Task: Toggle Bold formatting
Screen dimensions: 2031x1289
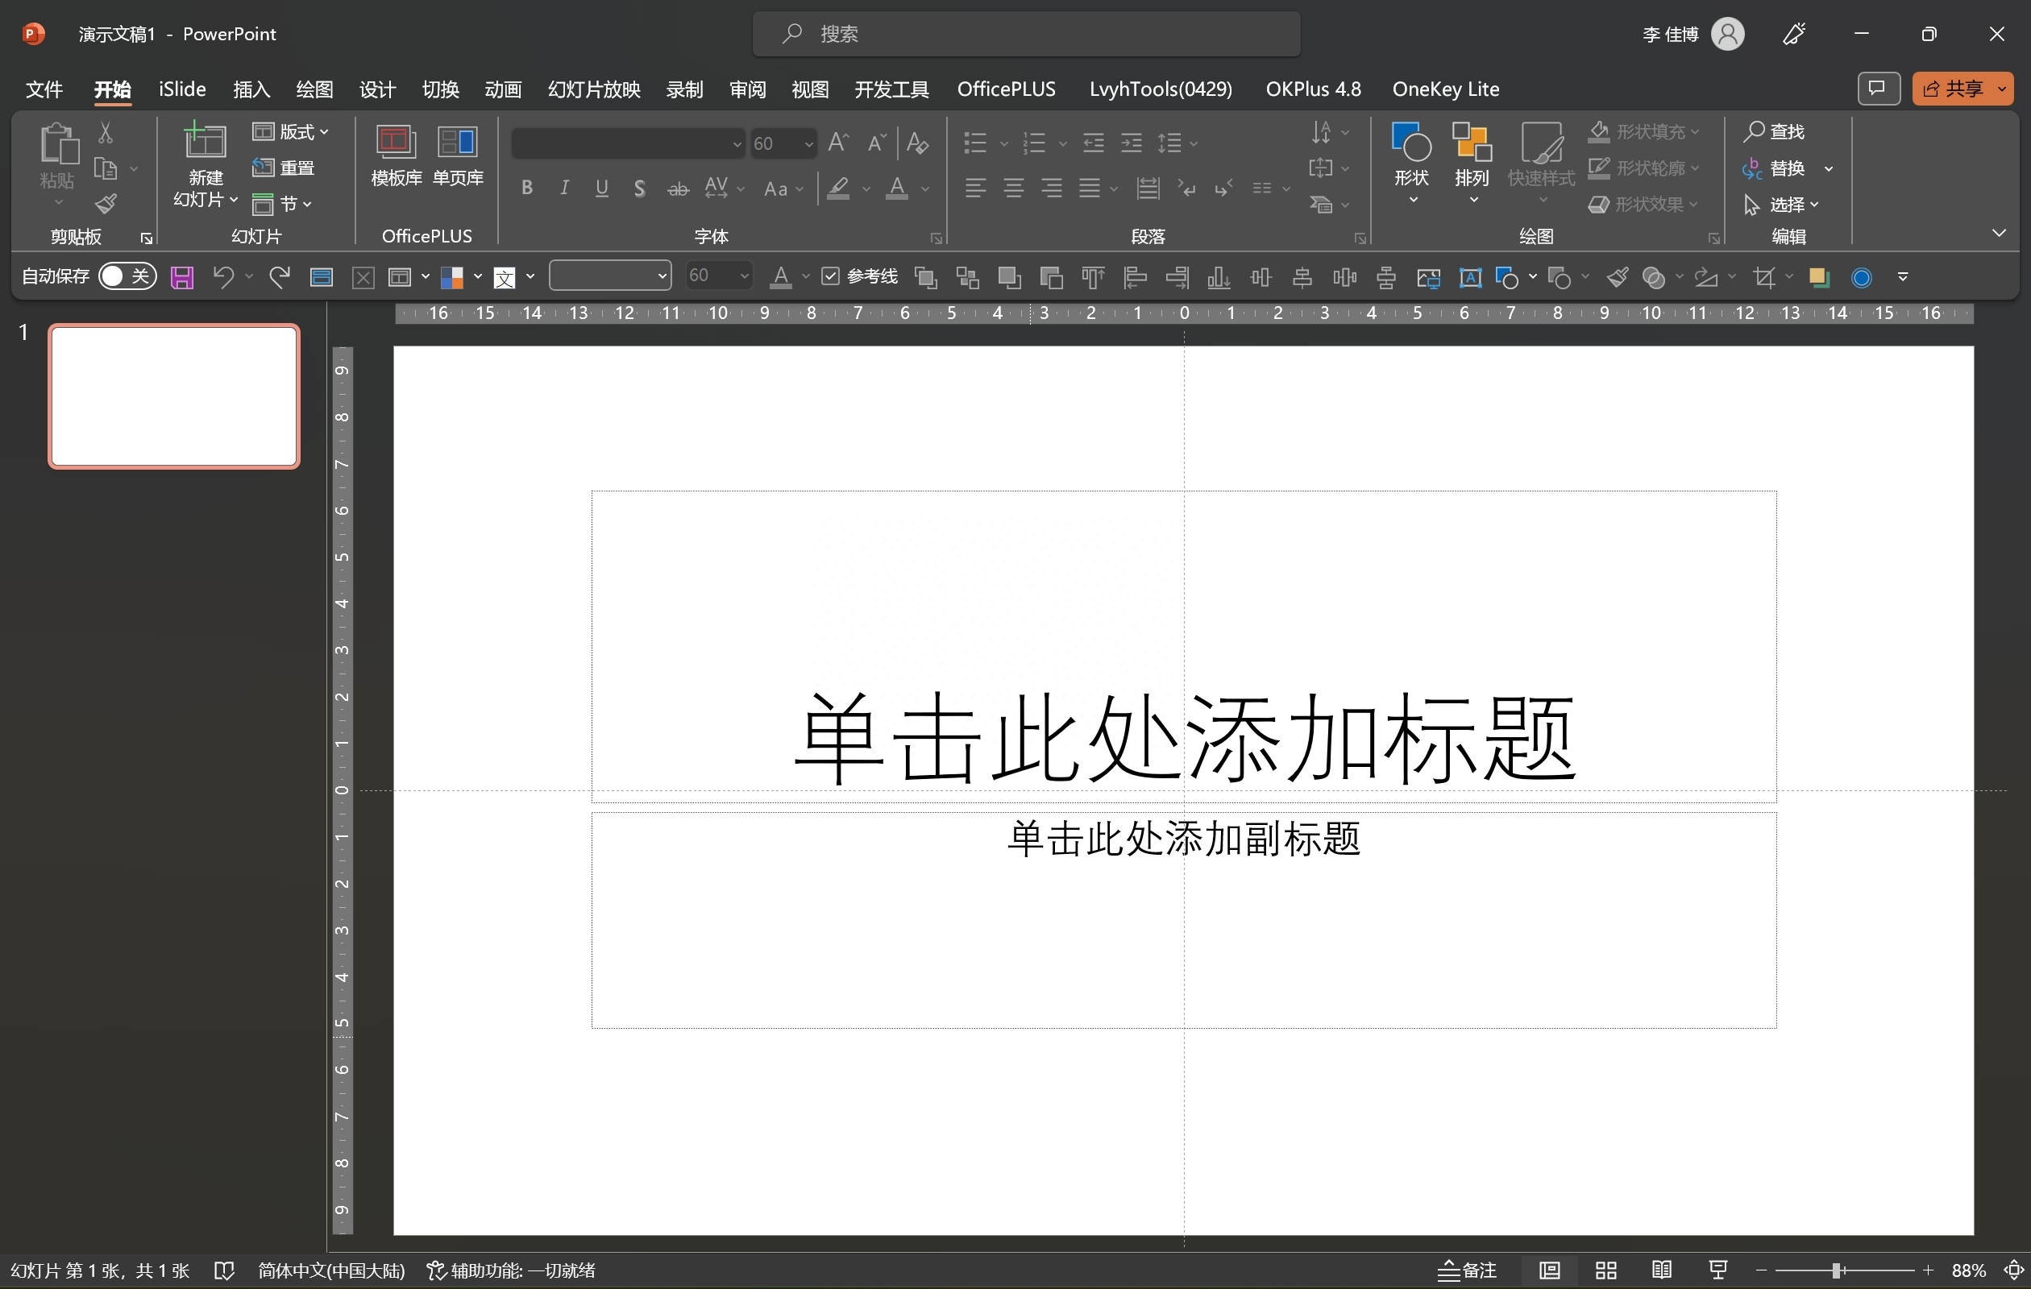Action: (x=526, y=188)
